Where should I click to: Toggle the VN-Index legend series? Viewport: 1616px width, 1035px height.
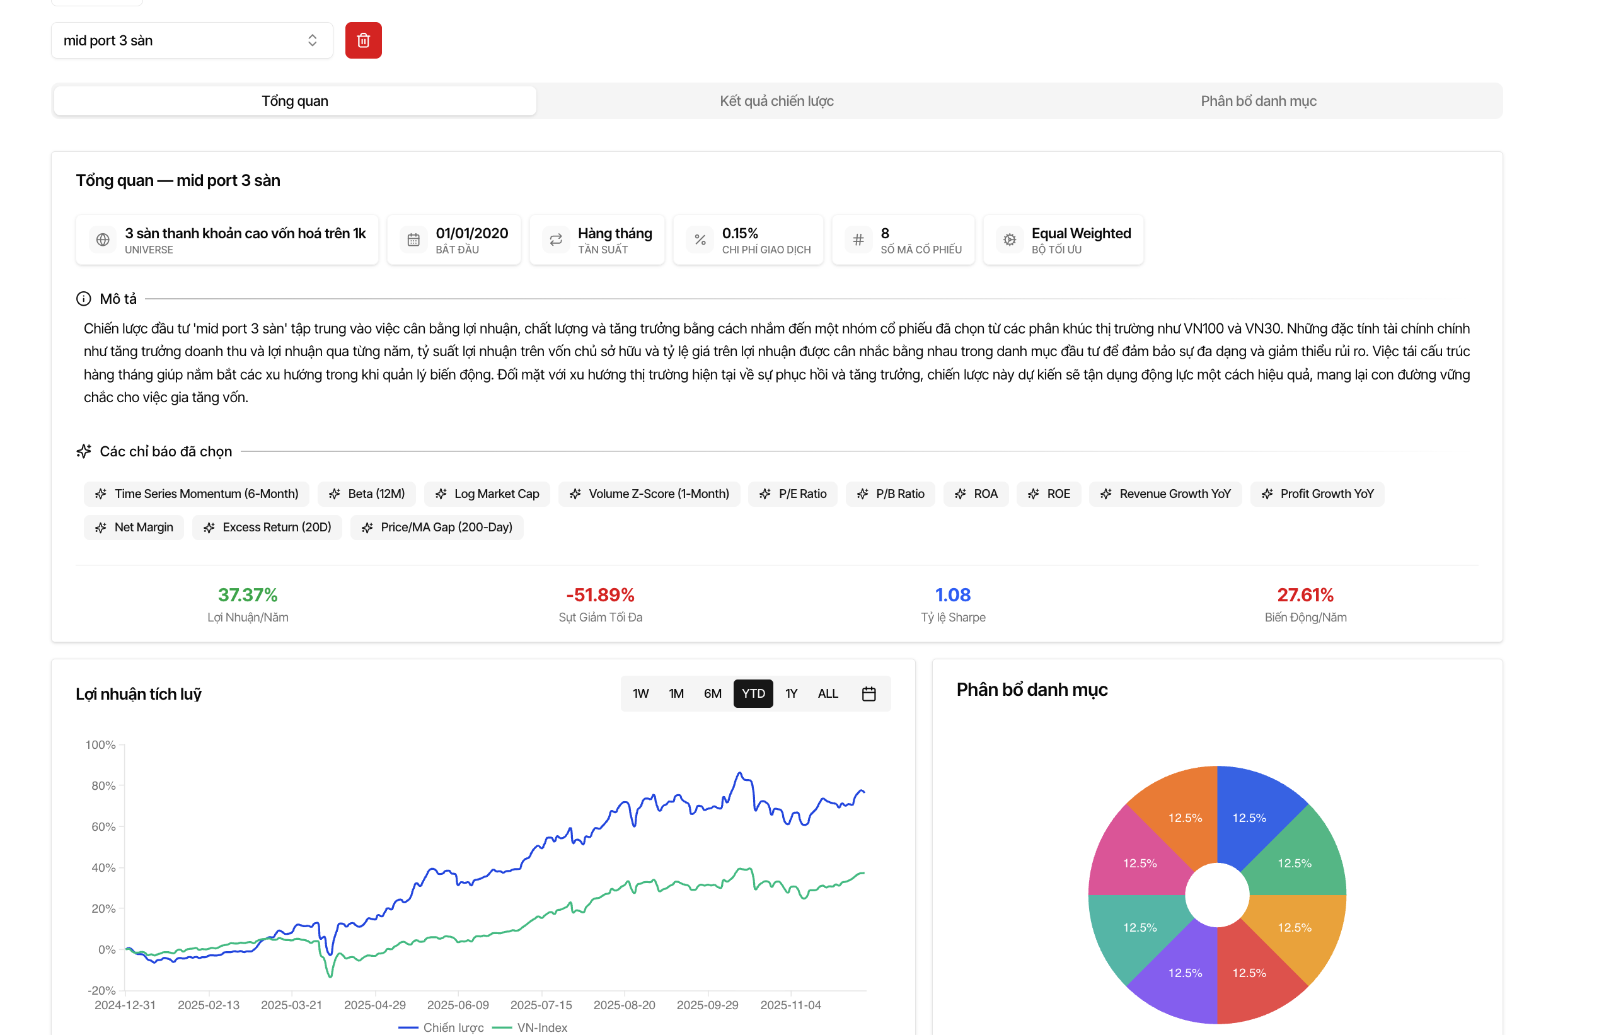point(530,1027)
